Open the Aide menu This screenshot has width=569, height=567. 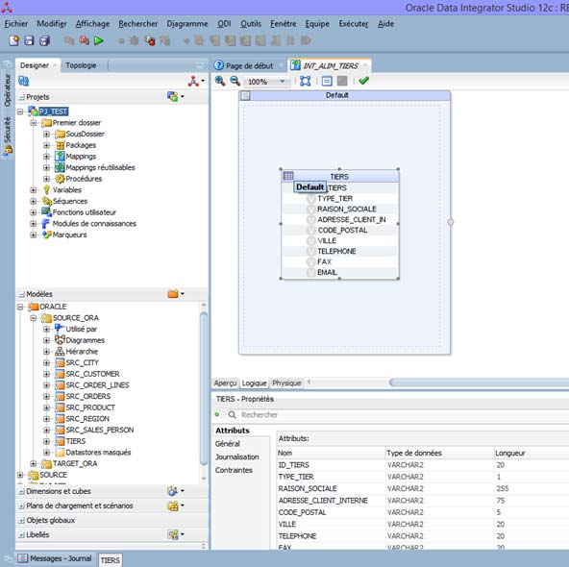[385, 24]
